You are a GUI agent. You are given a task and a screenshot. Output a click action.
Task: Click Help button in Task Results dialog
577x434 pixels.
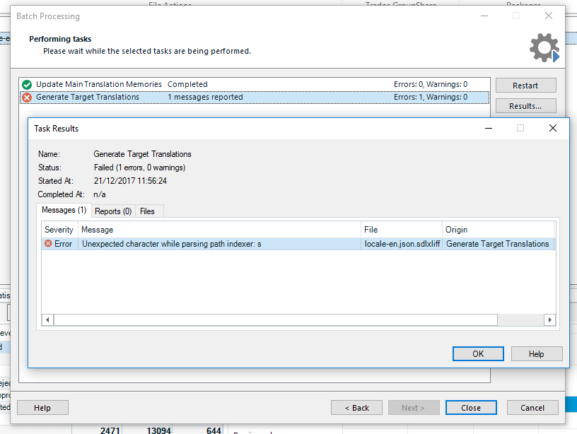pyautogui.click(x=536, y=353)
